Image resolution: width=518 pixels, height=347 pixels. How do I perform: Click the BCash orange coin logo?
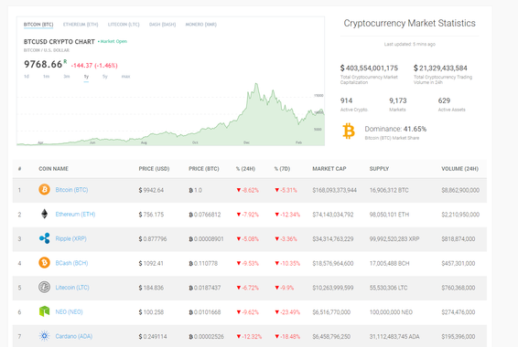(x=44, y=263)
